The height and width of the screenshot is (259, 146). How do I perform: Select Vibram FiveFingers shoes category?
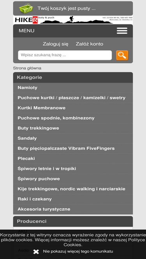[73, 148]
